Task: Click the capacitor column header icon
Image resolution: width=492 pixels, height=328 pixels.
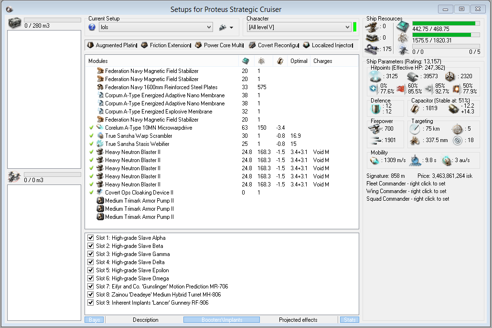Action: pyautogui.click(x=280, y=61)
